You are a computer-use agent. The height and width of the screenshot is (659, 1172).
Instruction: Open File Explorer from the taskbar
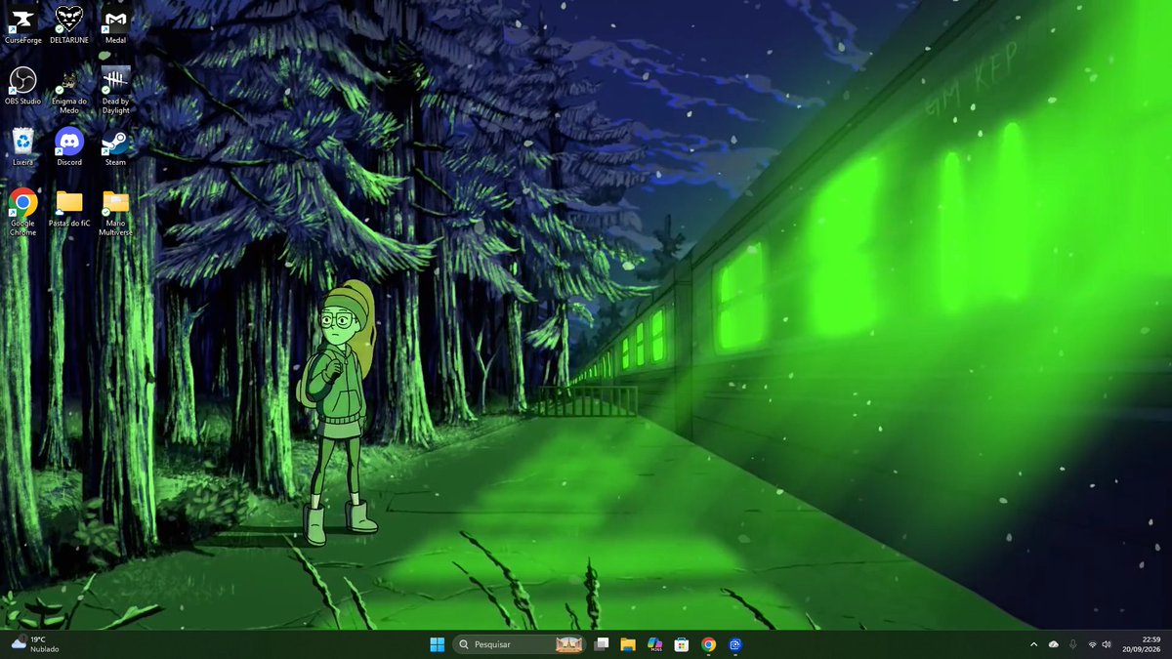(x=628, y=644)
